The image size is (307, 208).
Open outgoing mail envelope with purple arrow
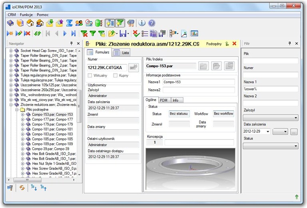click(x=60, y=23)
